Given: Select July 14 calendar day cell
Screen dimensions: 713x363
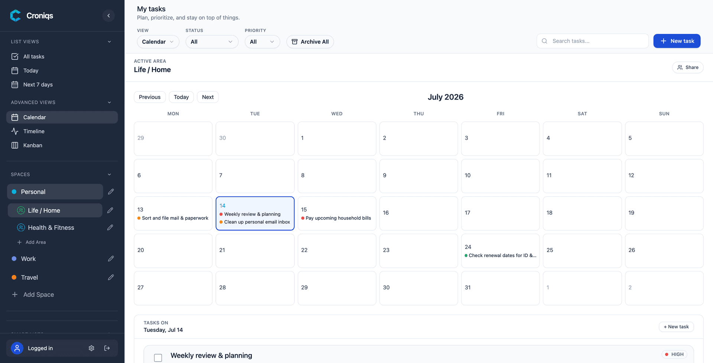Looking at the screenshot, I should (x=255, y=214).
